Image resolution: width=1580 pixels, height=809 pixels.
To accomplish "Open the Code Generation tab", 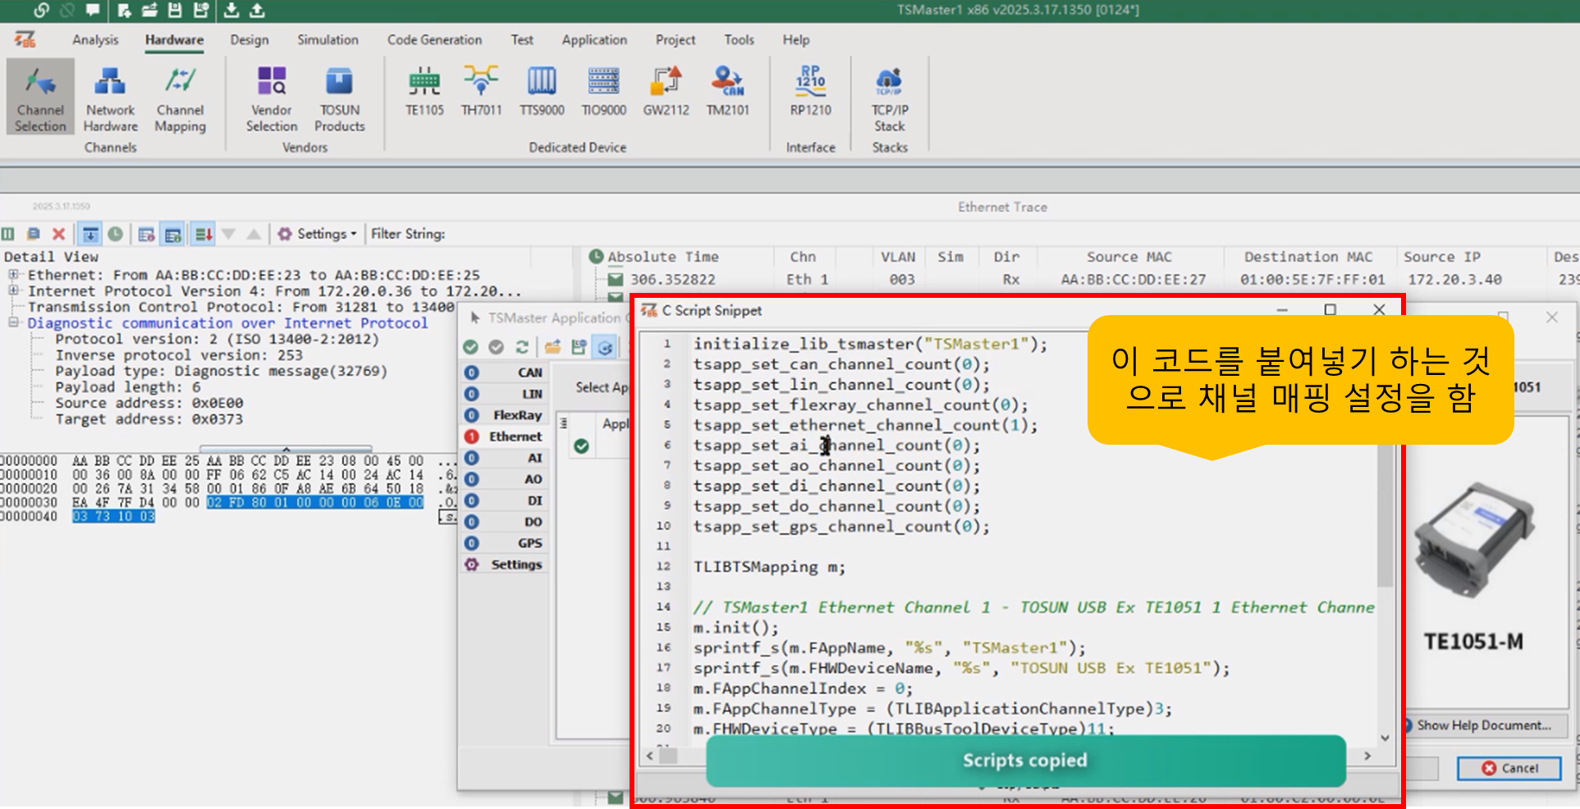I will click(x=434, y=39).
